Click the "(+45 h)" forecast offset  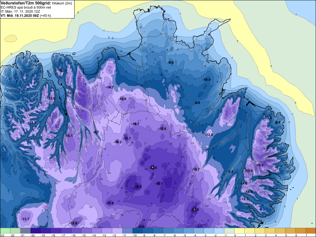pyautogui.click(x=45, y=16)
